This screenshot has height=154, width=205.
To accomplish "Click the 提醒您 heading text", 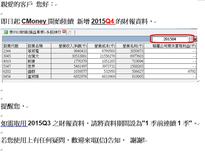I will click(10, 106).
